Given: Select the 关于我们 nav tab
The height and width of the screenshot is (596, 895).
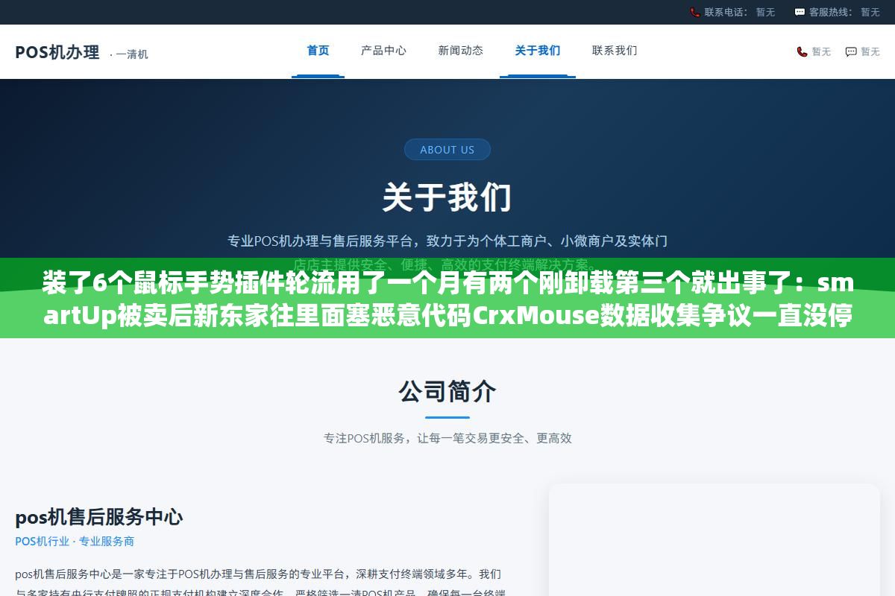Looking at the screenshot, I should (x=537, y=51).
